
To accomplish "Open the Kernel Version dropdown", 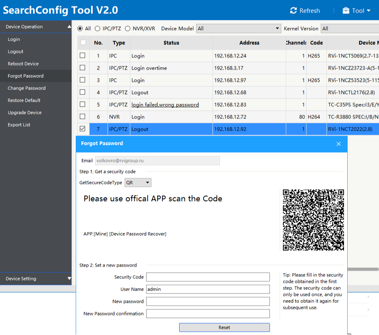I will click(x=349, y=28).
